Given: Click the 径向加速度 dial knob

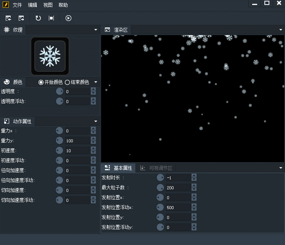Looking at the screenshot, I should click(60, 170).
